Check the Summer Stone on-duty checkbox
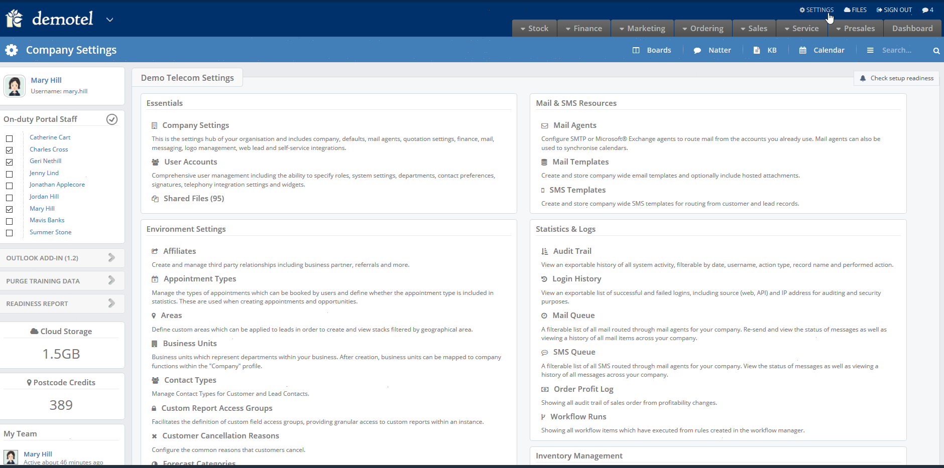Viewport: 944px width, 468px height. (x=9, y=233)
